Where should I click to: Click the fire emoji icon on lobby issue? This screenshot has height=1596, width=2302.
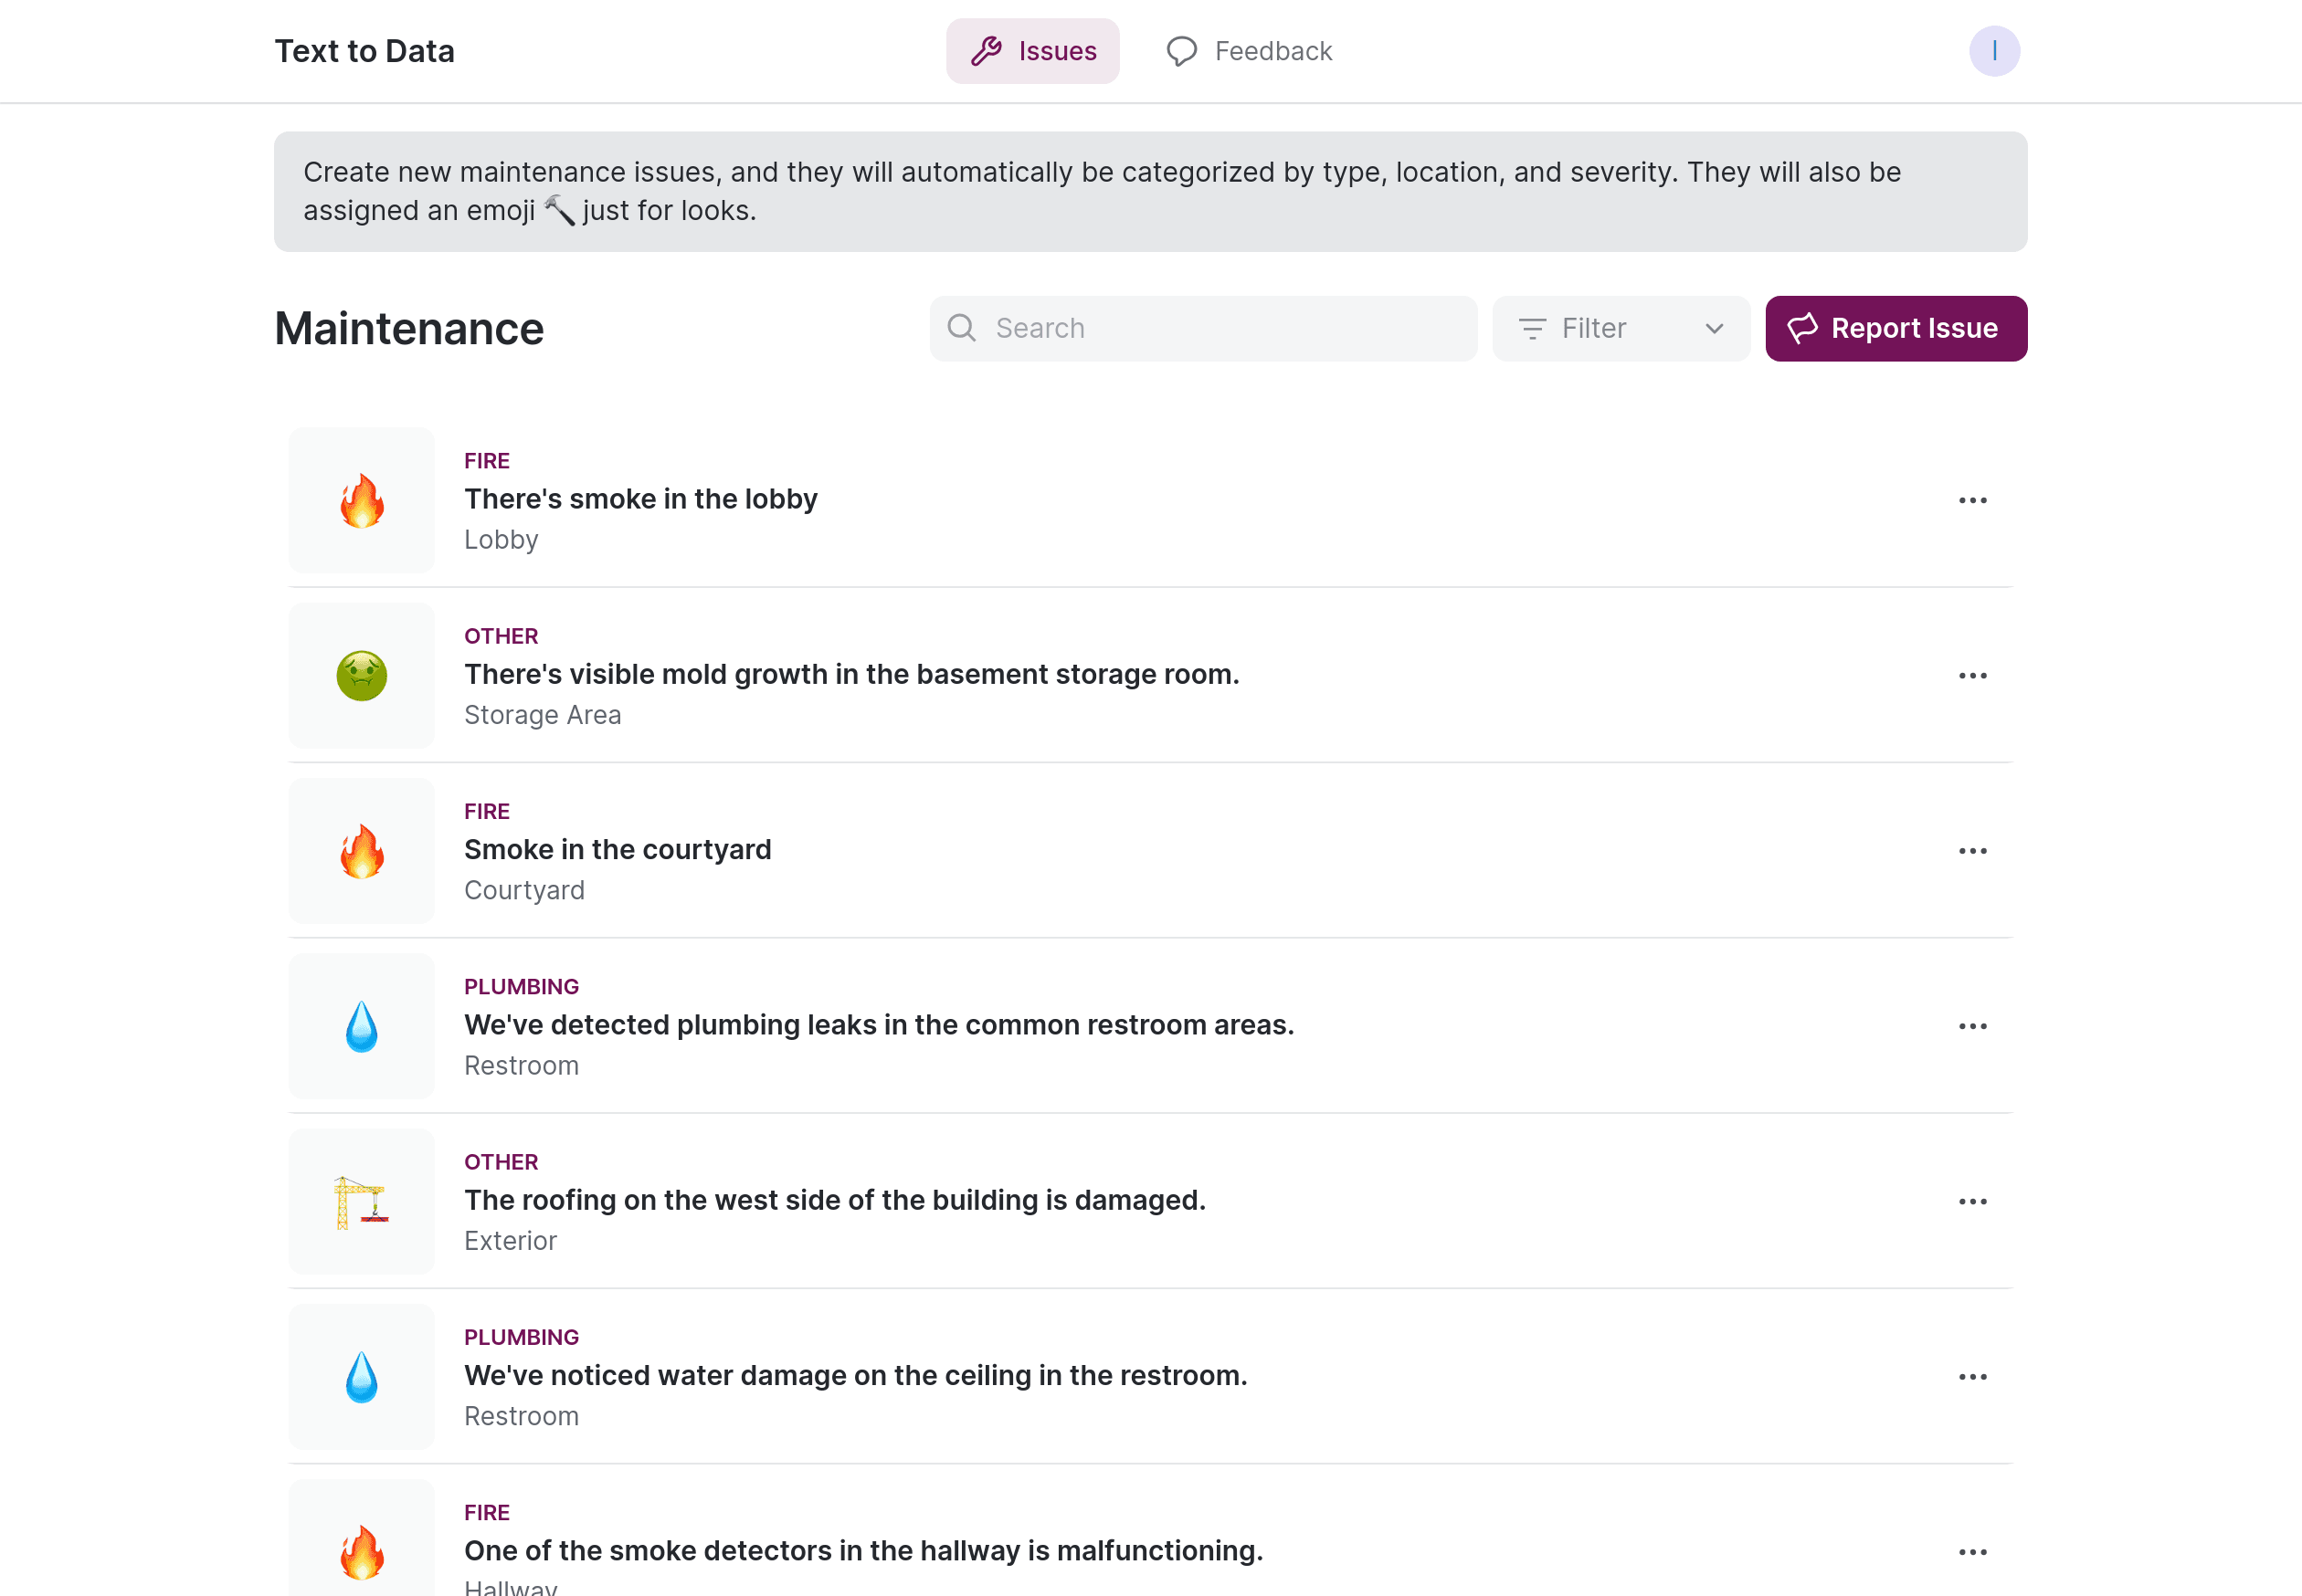tap(362, 499)
